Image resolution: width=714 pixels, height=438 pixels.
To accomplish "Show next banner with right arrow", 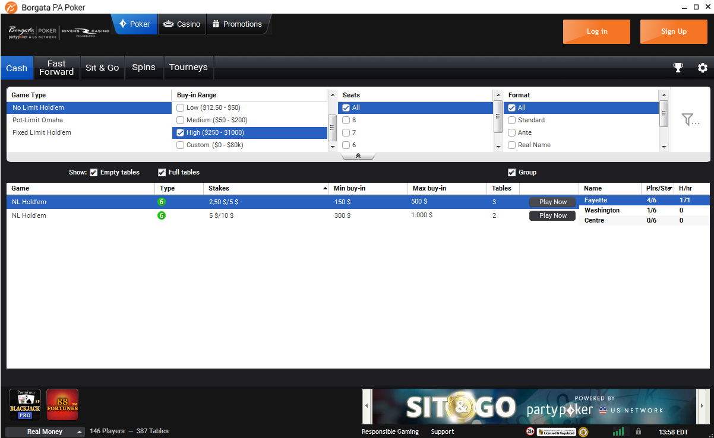I will pyautogui.click(x=702, y=405).
